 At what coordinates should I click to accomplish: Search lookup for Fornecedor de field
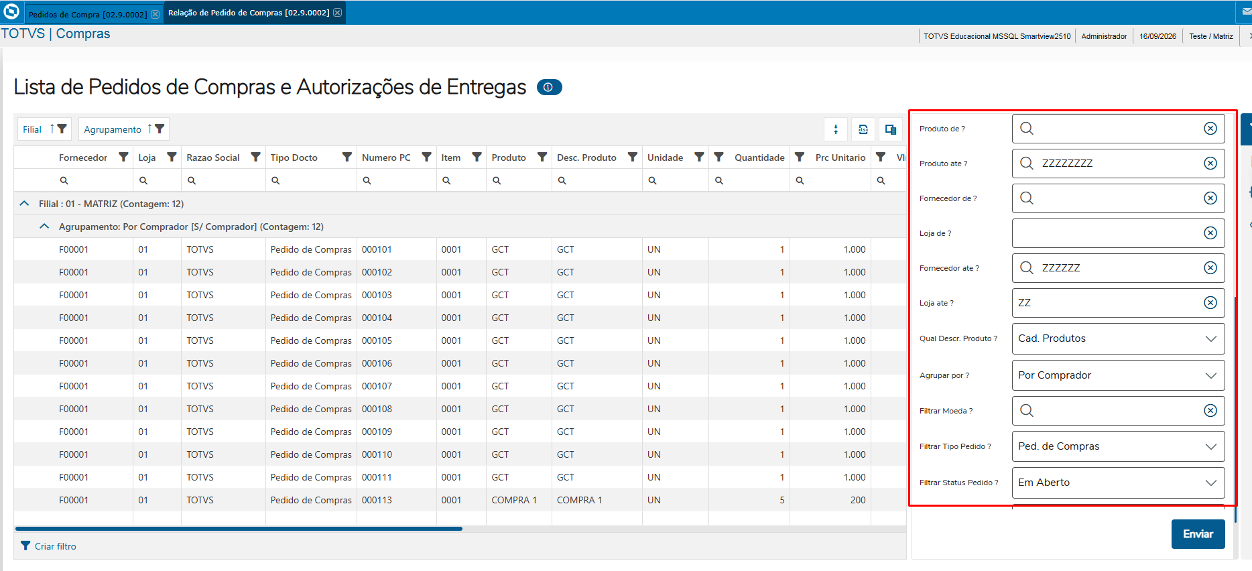pos(1027,198)
